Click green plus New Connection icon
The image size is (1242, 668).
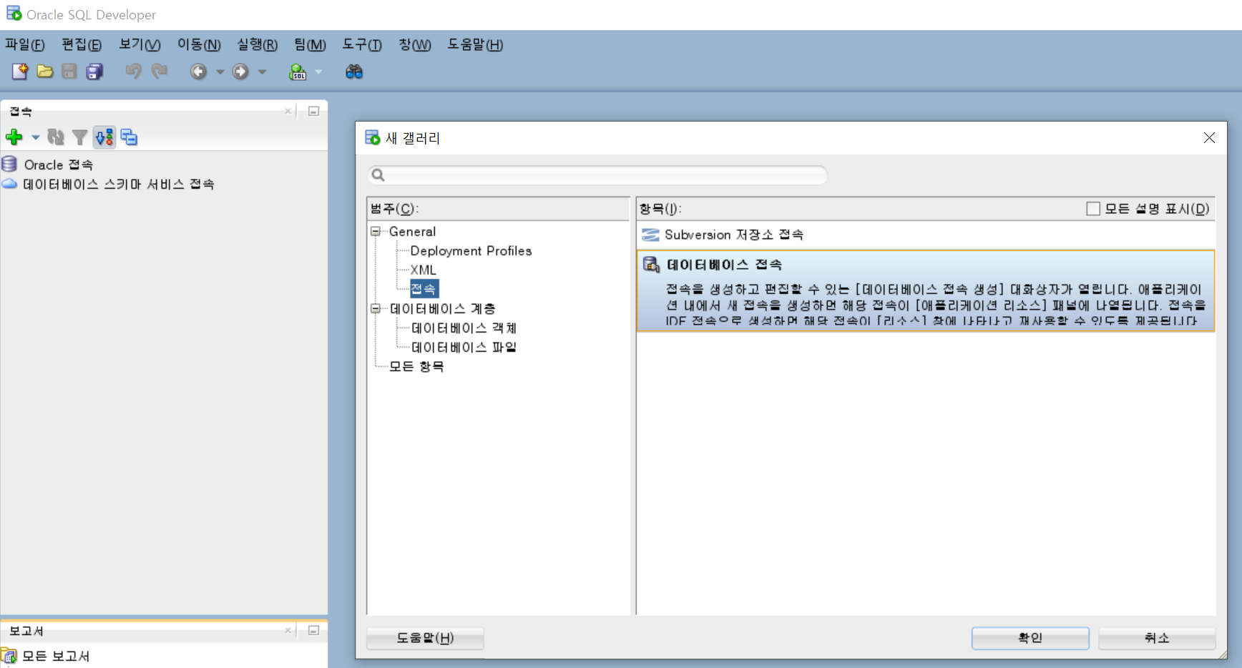(14, 137)
